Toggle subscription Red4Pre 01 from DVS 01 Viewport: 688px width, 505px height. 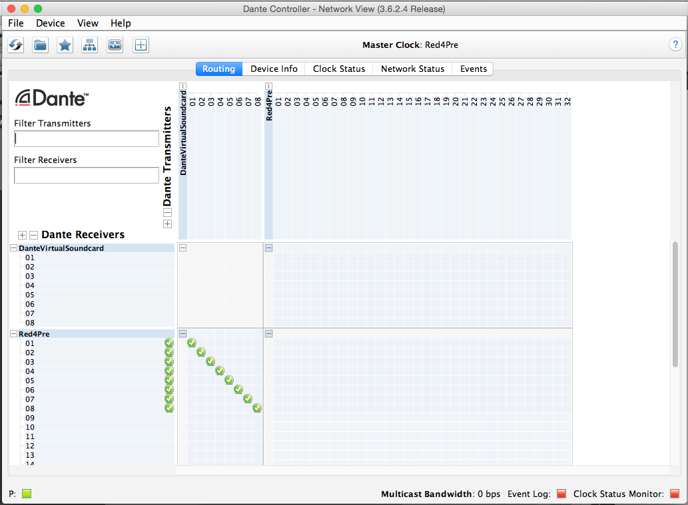[192, 343]
